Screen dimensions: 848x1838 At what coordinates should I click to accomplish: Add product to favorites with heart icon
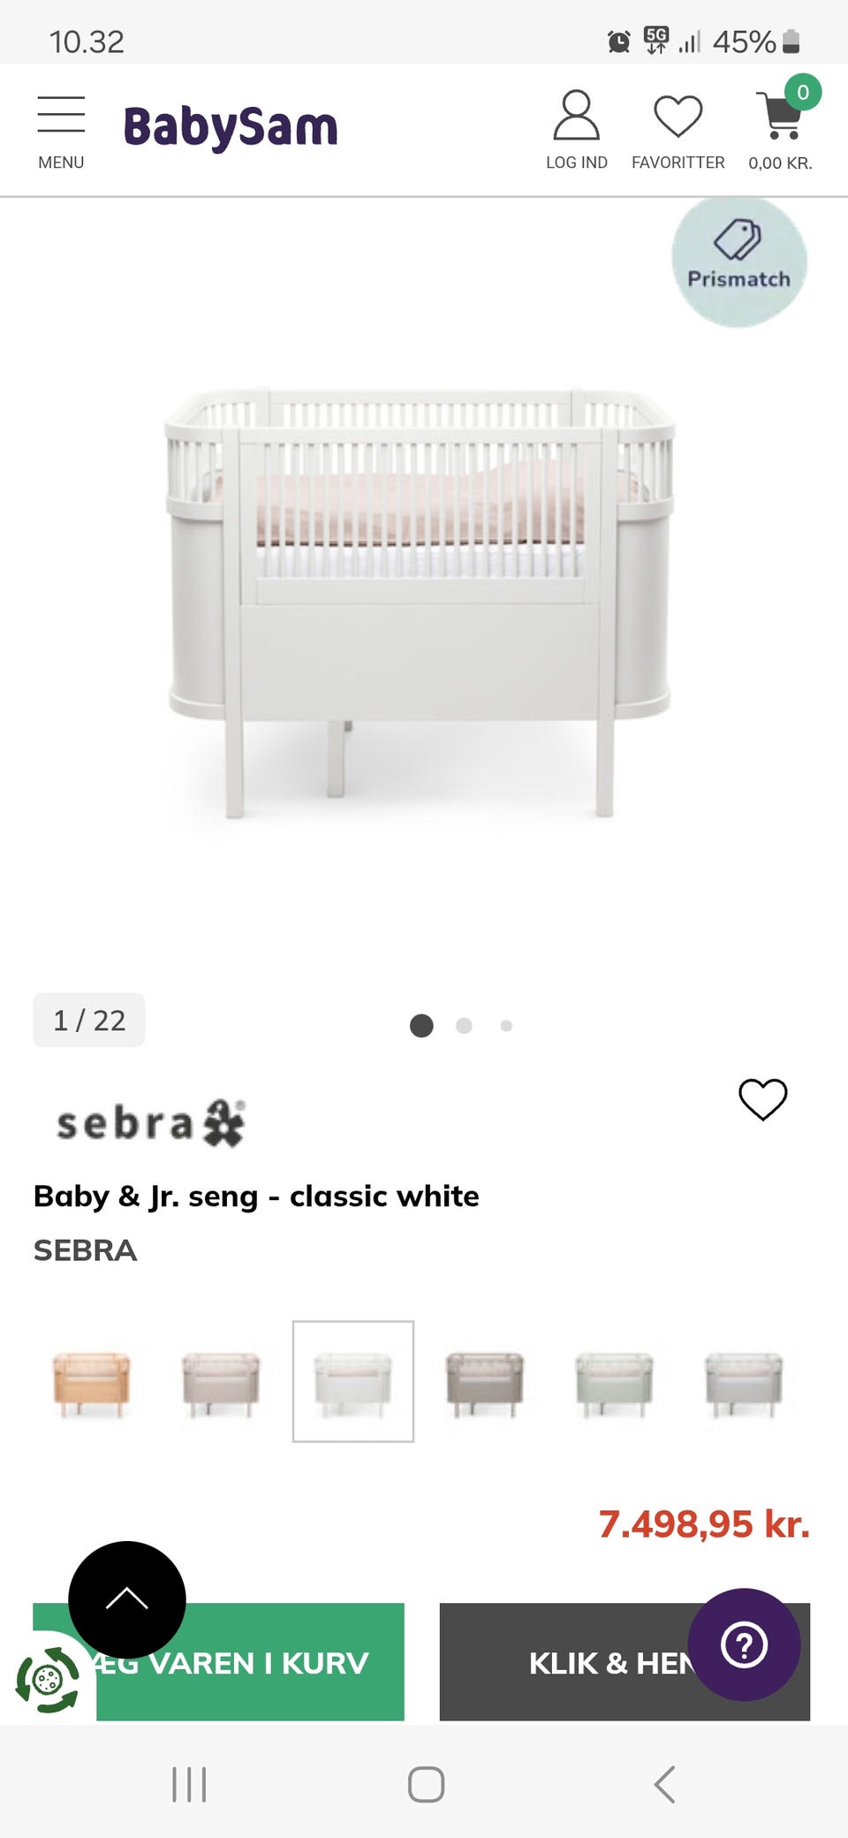[x=762, y=1099]
